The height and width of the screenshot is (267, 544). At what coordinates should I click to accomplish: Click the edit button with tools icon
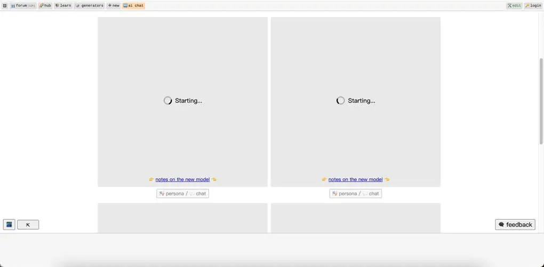click(514, 5)
